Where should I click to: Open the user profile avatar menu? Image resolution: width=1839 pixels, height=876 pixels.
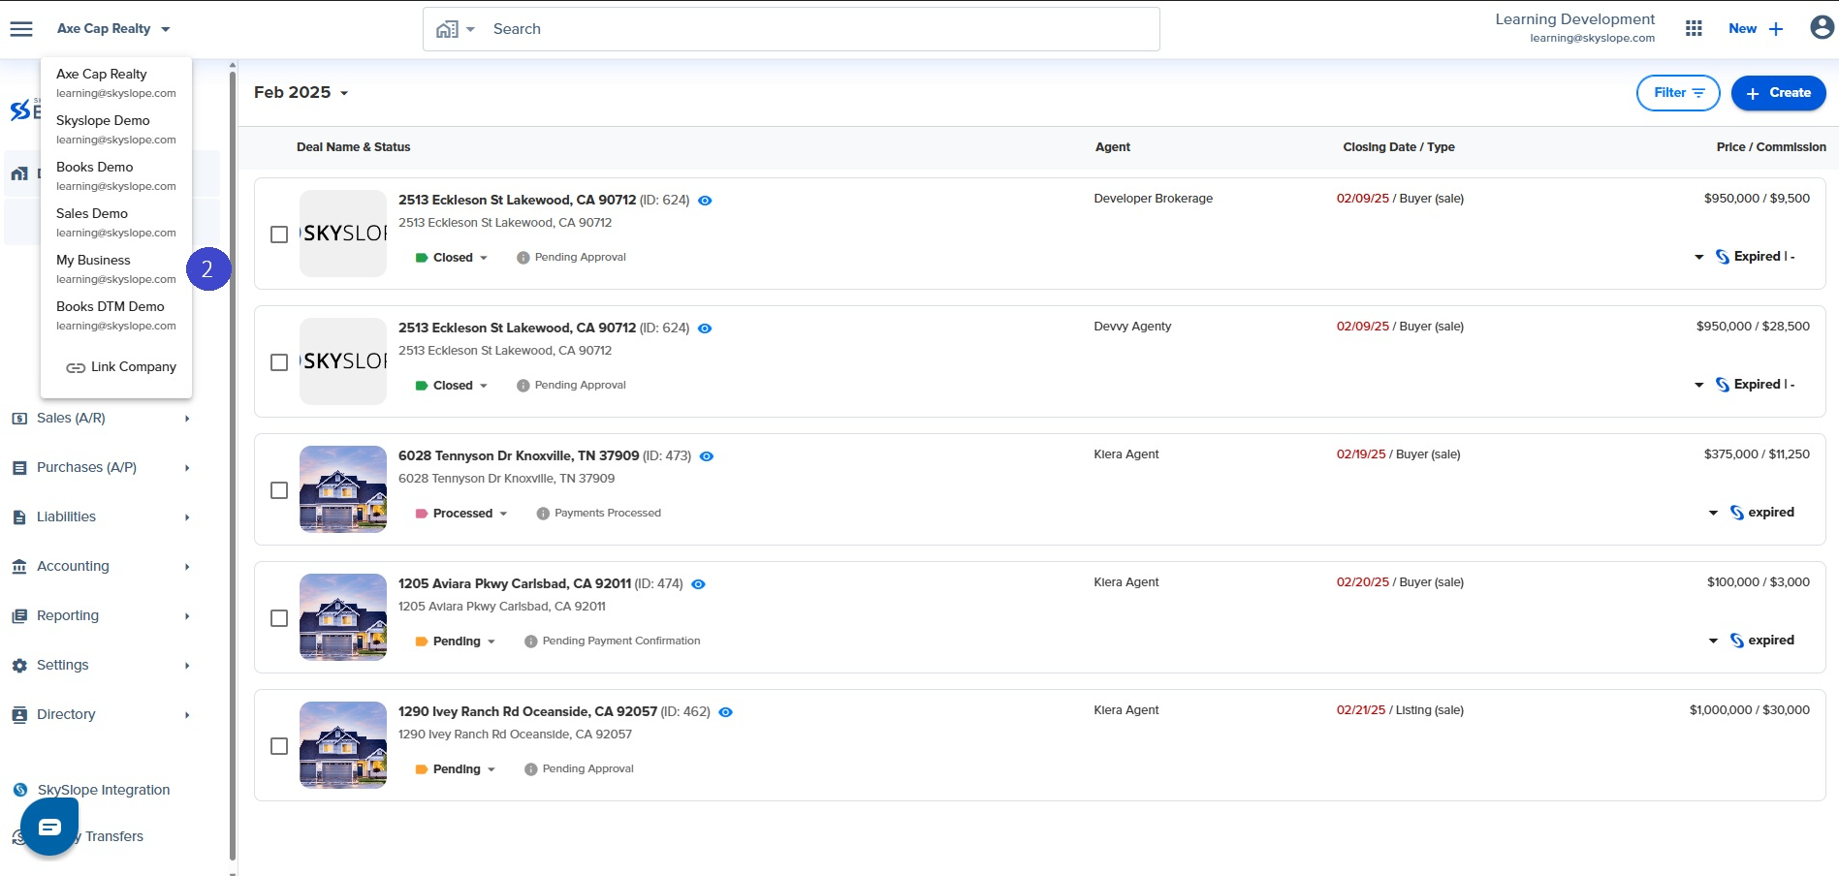1822,28
